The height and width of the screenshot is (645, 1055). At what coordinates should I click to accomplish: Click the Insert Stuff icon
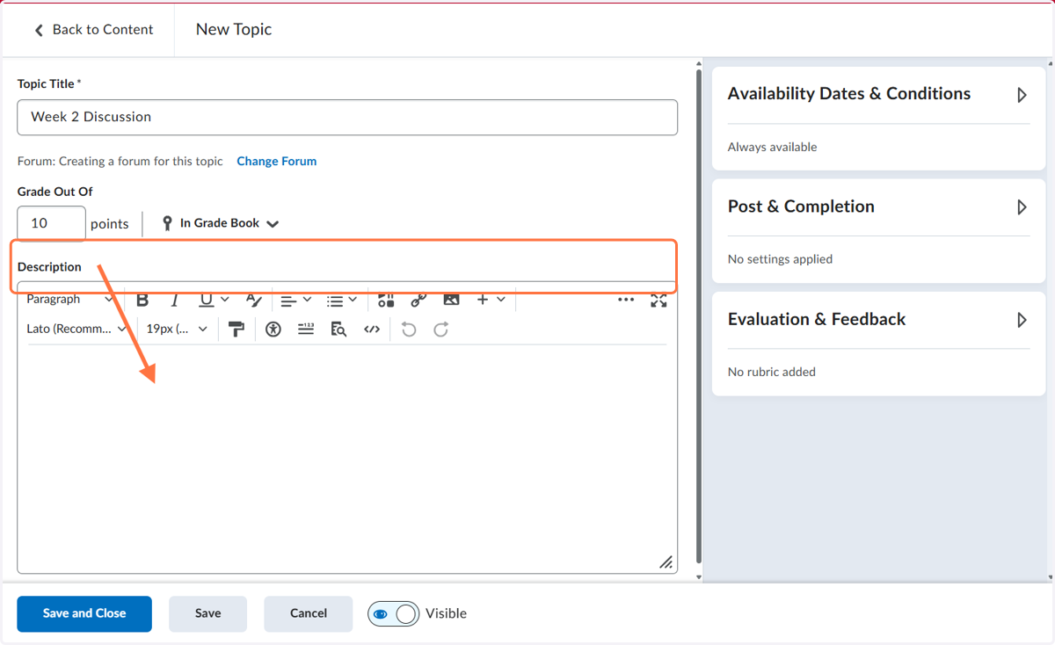[386, 300]
